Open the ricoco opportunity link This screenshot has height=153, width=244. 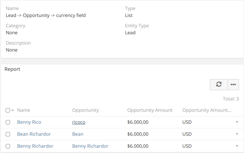pos(79,122)
